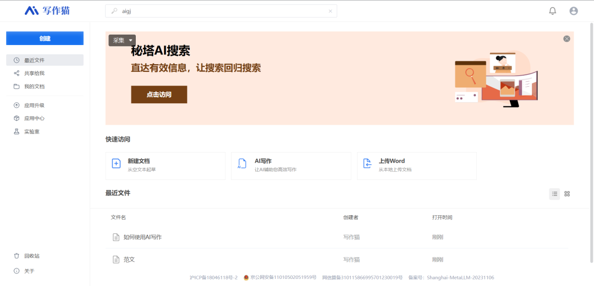Image resolution: width=594 pixels, height=286 pixels.
Task: Click the AI写作 quick access card
Action: click(291, 166)
